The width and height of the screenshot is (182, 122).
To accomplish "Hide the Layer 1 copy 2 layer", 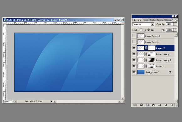I will tap(134, 60).
